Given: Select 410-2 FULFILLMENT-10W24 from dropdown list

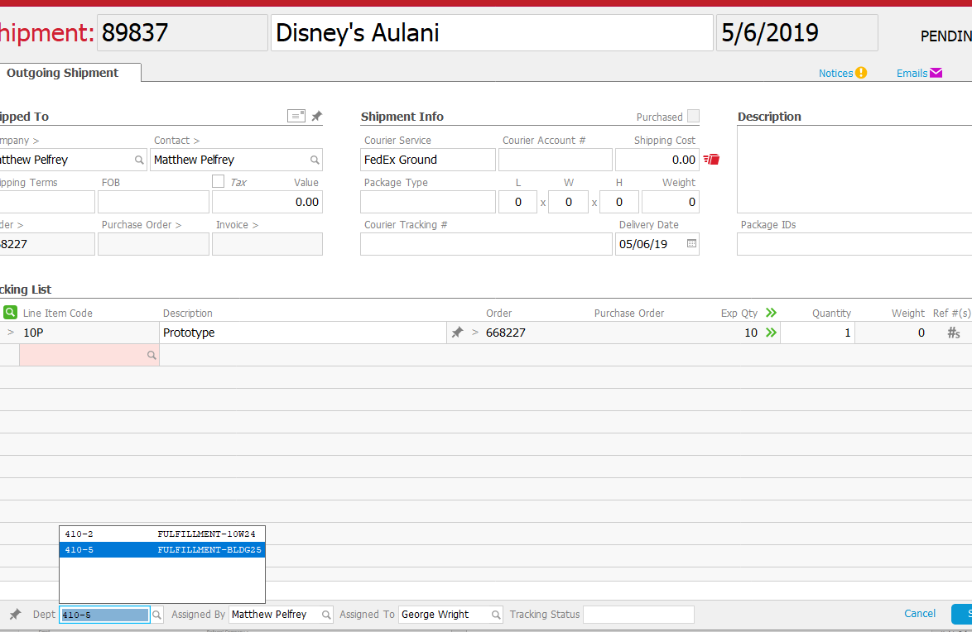Looking at the screenshot, I should [161, 534].
